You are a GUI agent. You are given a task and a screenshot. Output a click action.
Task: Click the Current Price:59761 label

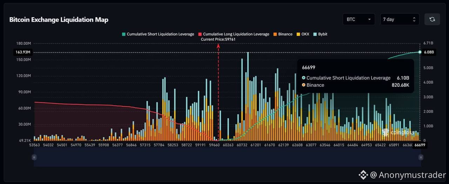(218, 39)
